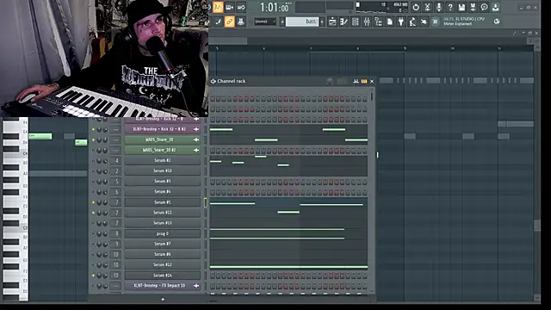Click the shopping cart icon
This screenshot has width=551, height=310.
tap(435, 22)
